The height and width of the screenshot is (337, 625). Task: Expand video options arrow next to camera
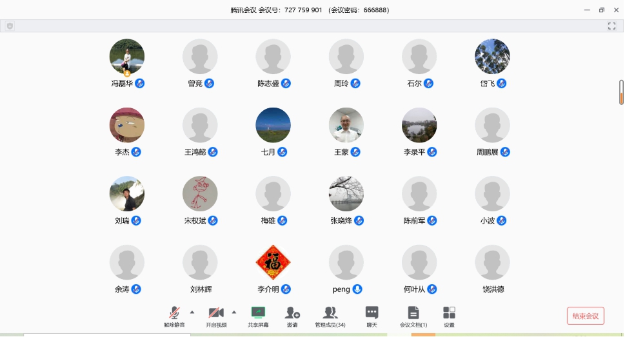pyautogui.click(x=234, y=312)
